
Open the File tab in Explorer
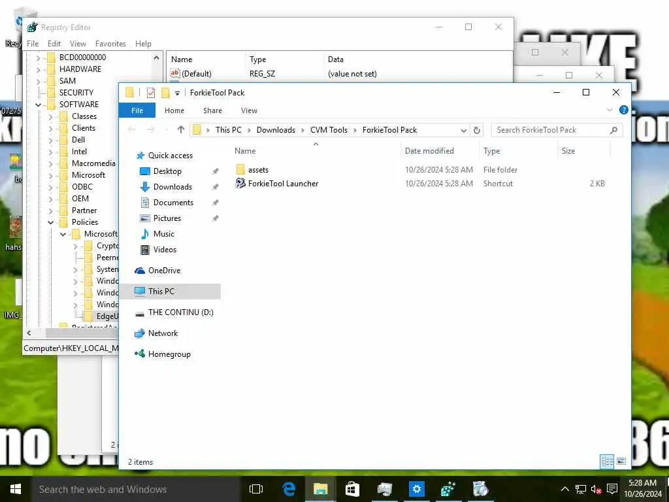pyautogui.click(x=137, y=110)
